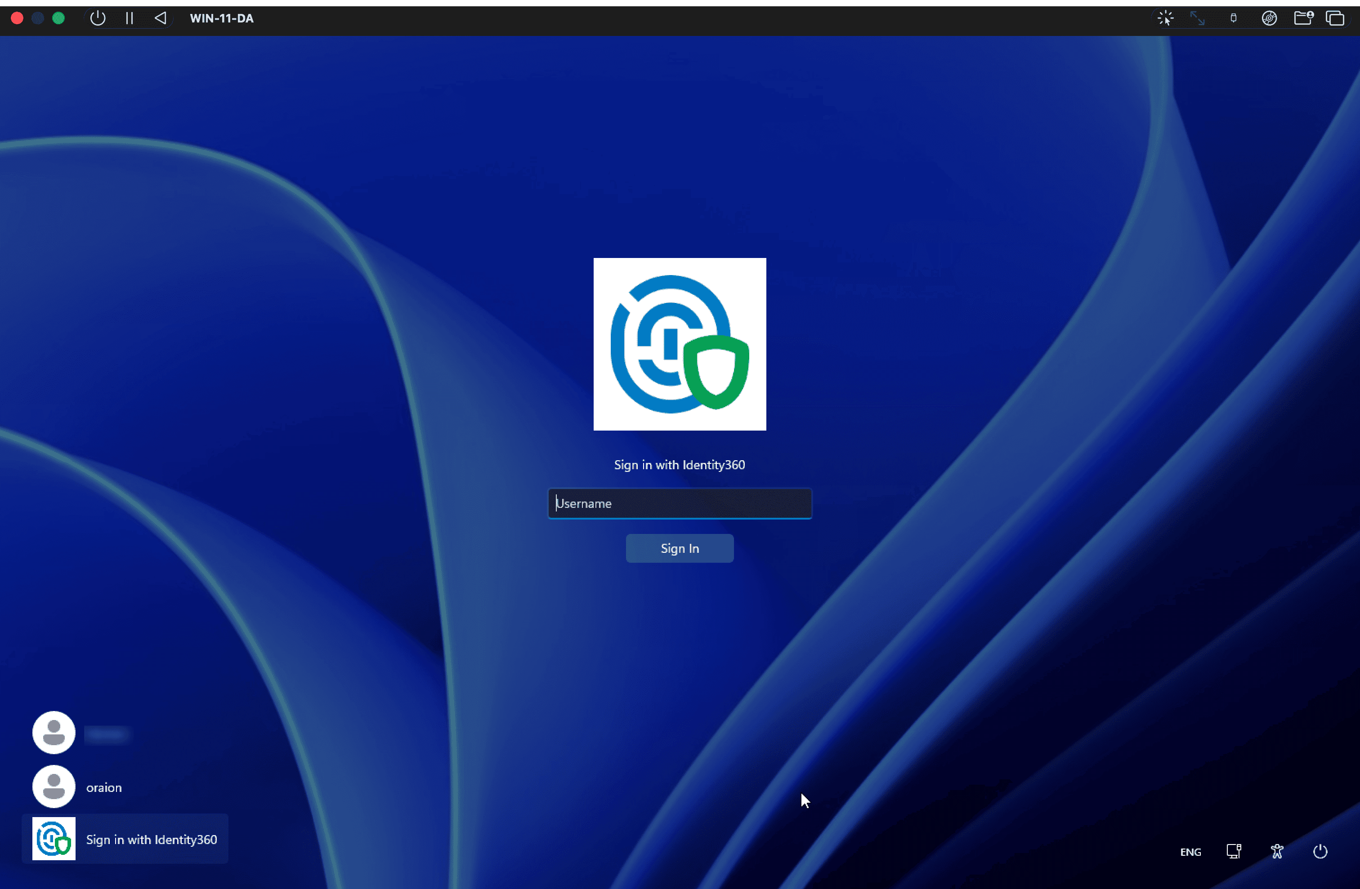
Task: Open the ENG input language switcher
Action: click(1190, 852)
